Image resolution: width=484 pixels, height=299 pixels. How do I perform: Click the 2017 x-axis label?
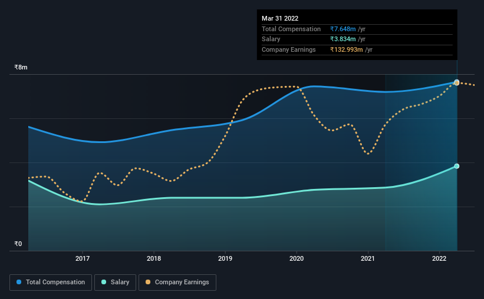[x=83, y=258]
